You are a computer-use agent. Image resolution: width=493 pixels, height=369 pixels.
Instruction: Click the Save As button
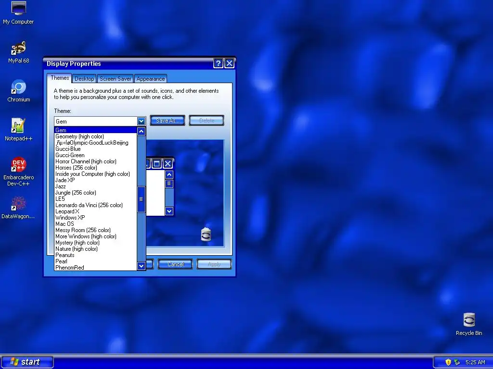click(167, 121)
